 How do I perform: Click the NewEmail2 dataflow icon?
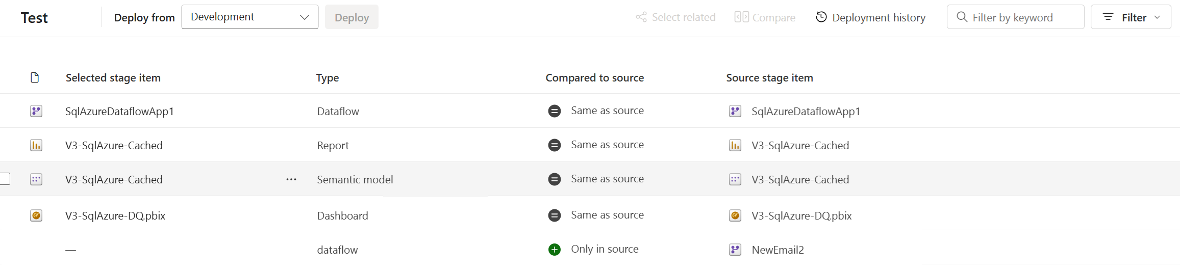(735, 250)
